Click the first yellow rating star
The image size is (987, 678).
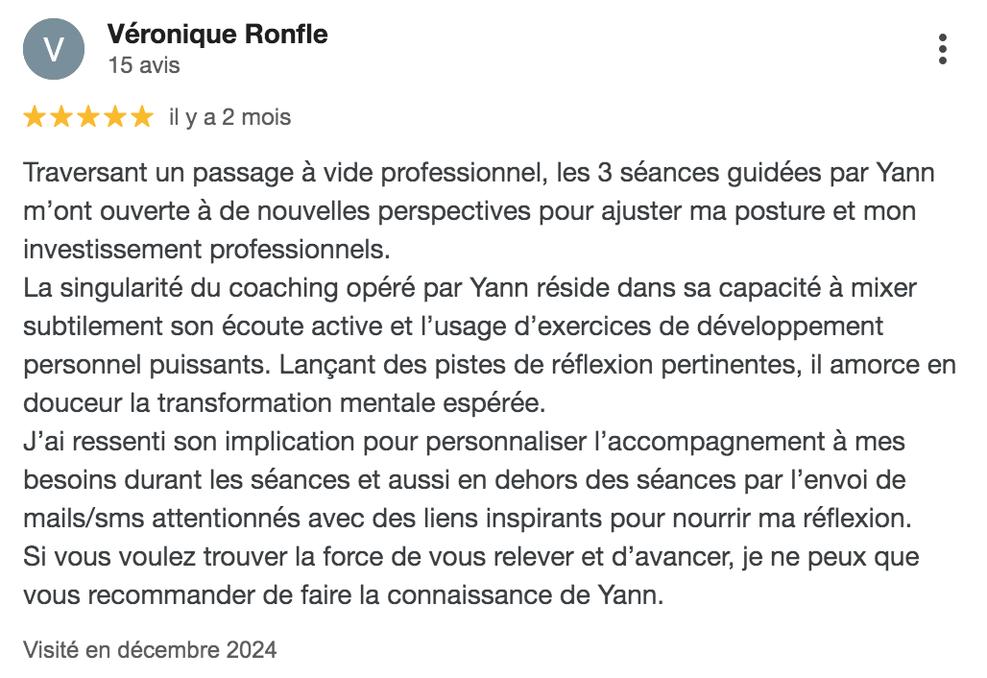[35, 117]
